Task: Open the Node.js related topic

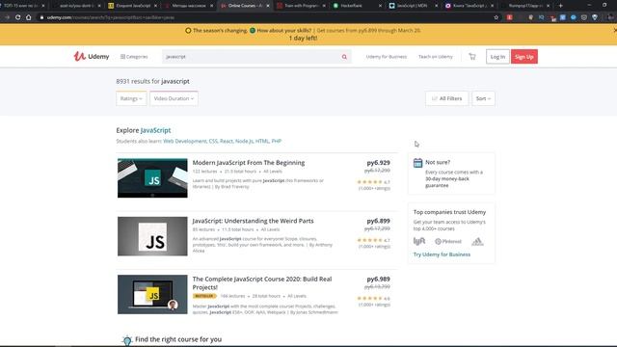Action: pyautogui.click(x=244, y=141)
